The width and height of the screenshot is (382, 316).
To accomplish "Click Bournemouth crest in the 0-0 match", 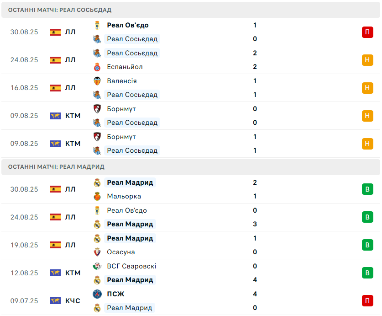I will (97, 109).
